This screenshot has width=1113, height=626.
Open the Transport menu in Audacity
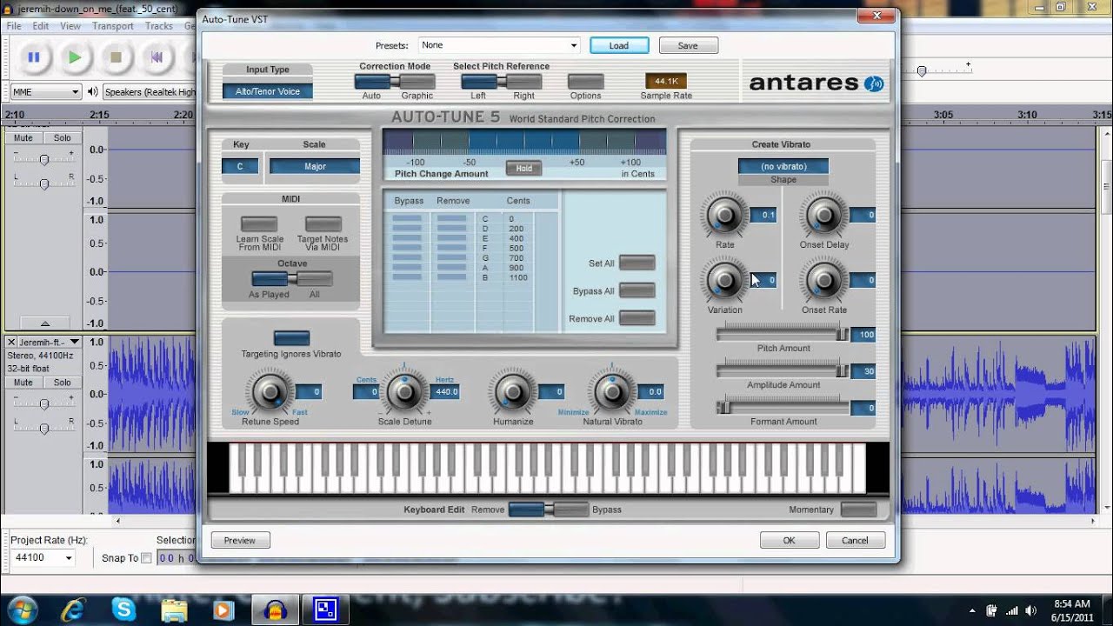(x=113, y=26)
